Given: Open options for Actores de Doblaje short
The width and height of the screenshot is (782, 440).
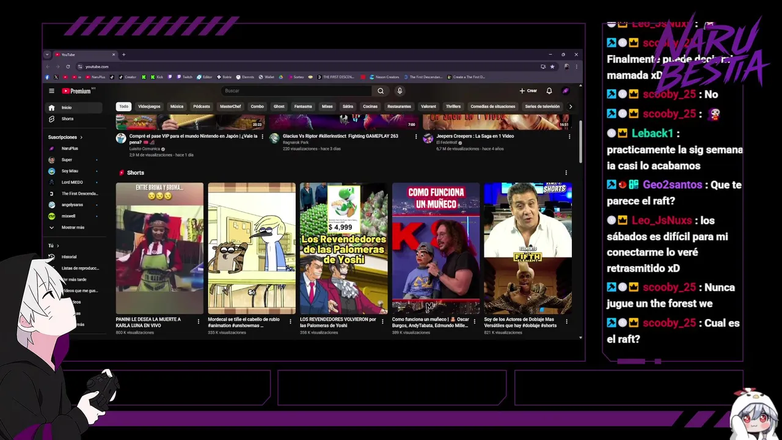Looking at the screenshot, I should (x=566, y=321).
